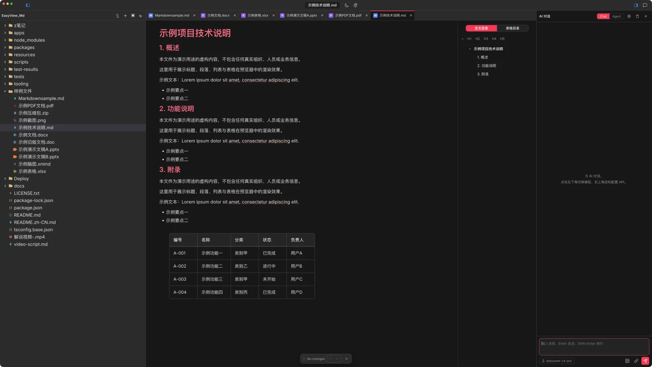Image resolution: width=652 pixels, height=367 pixels.
Task: Focus the AI message input field
Action: point(594,347)
